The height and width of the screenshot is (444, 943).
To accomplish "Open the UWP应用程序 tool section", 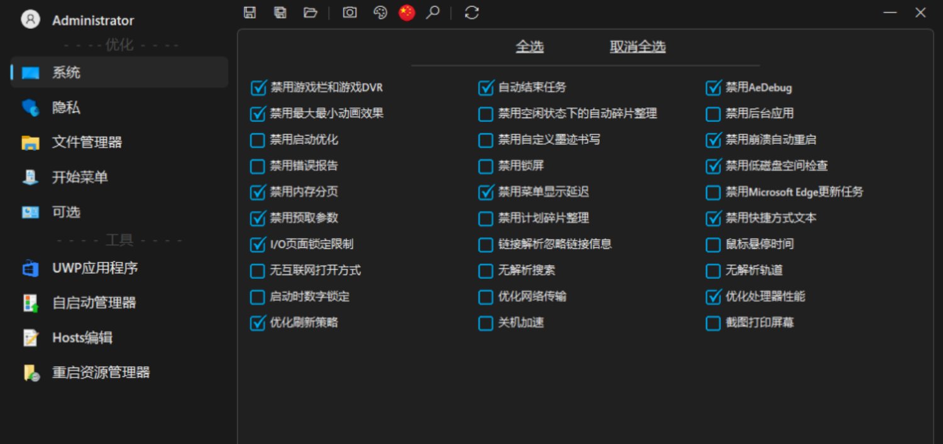I will click(94, 268).
